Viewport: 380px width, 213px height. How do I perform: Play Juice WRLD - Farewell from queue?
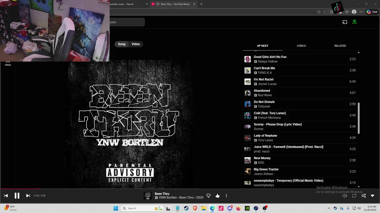300,149
